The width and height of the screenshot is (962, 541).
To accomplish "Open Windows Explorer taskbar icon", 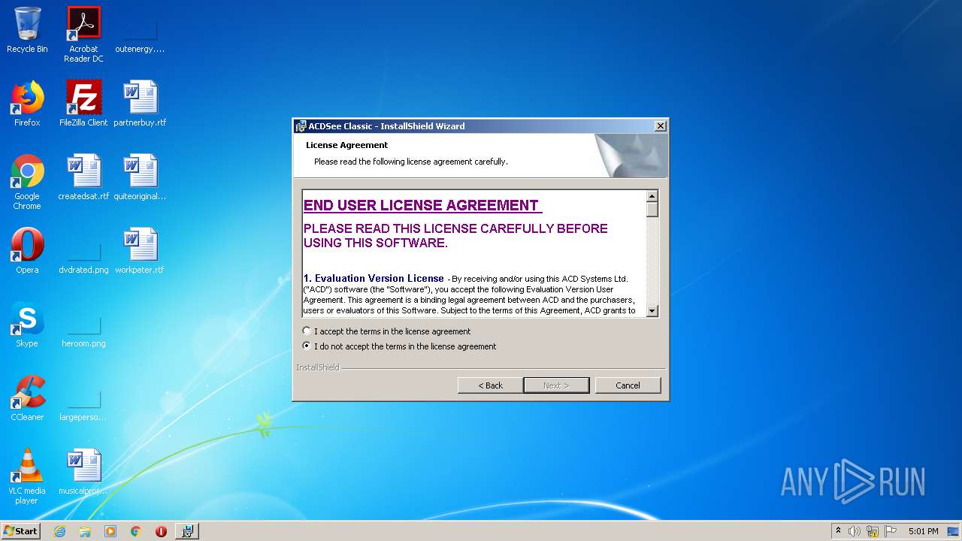I will (85, 531).
